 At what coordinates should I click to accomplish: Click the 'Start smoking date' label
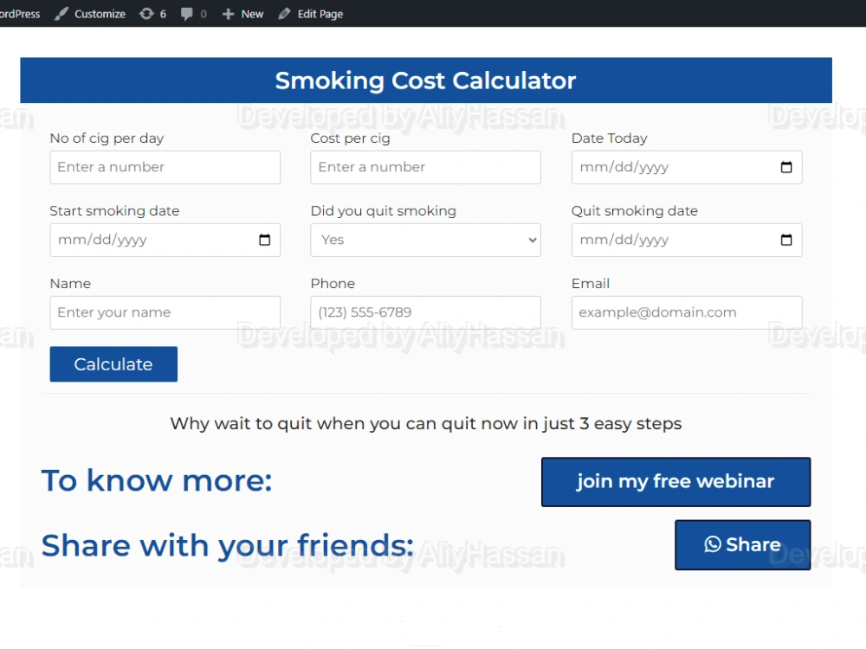[x=114, y=211]
